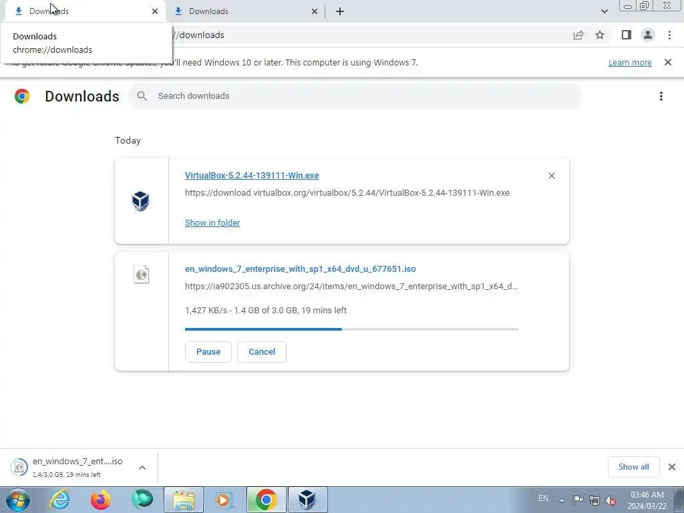Image resolution: width=684 pixels, height=513 pixels.
Task: Open Windows Explorer from taskbar
Action: coord(184,500)
